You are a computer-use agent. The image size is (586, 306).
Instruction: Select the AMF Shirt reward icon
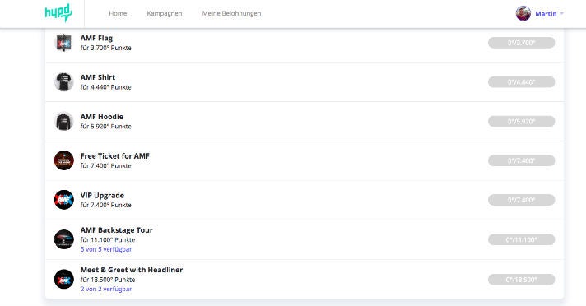click(x=64, y=81)
